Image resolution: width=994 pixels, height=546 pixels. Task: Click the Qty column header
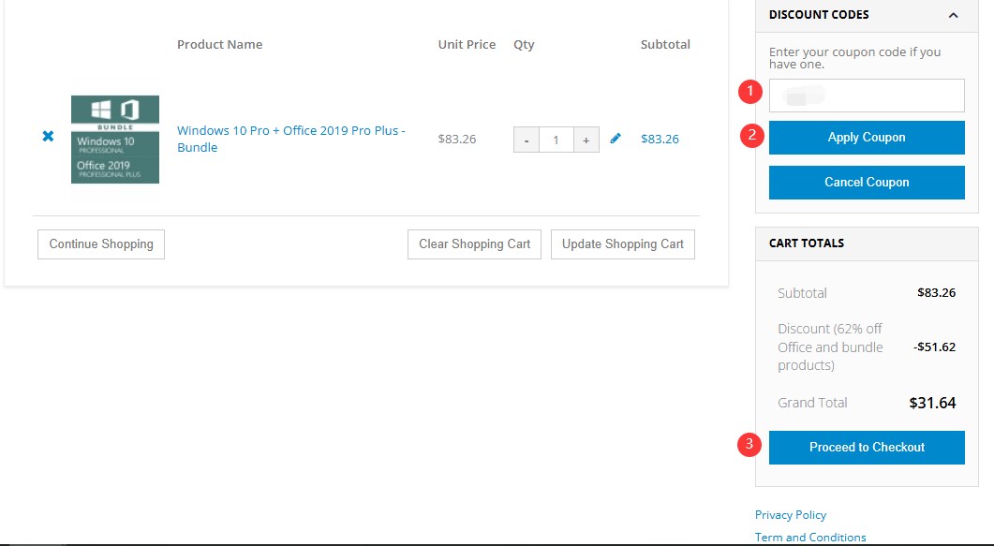(525, 45)
